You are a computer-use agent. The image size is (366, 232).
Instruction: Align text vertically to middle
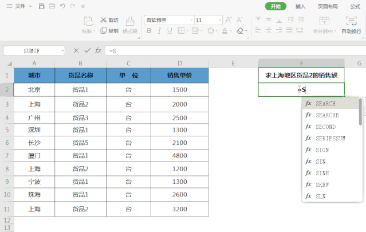pyautogui.click(x=269, y=19)
